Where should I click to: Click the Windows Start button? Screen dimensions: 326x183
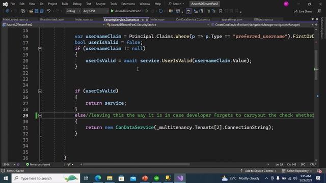6,178
